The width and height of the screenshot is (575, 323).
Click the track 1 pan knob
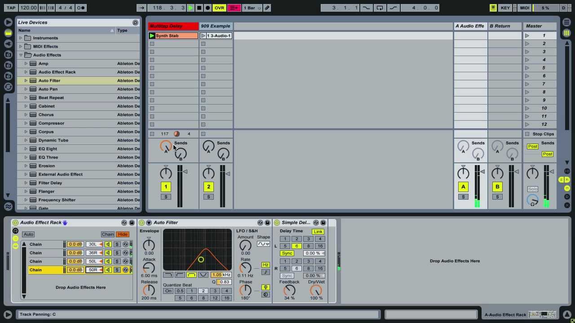pyautogui.click(x=166, y=173)
